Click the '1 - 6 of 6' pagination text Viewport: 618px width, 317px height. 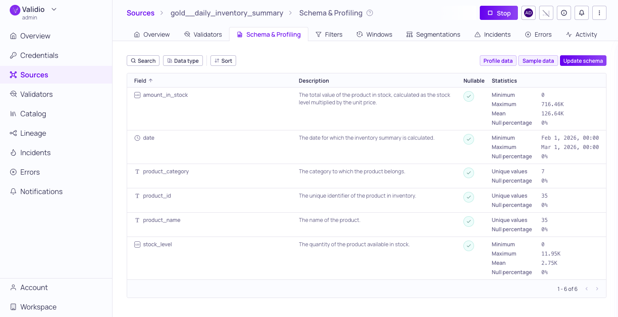567,289
